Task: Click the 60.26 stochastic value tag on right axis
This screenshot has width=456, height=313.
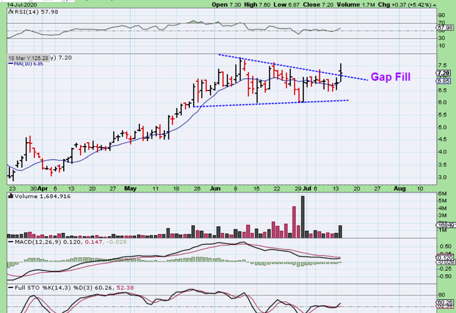Action: click(x=444, y=302)
